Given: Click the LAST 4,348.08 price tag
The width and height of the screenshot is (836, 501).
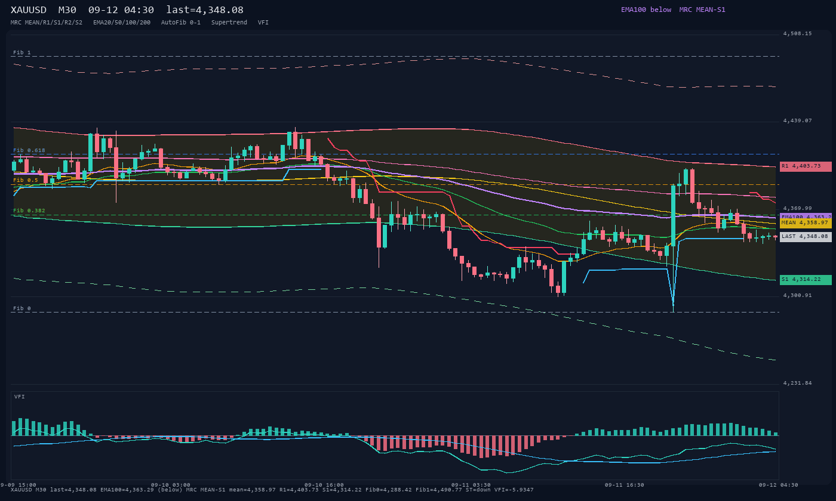Looking at the screenshot, I should [x=806, y=237].
